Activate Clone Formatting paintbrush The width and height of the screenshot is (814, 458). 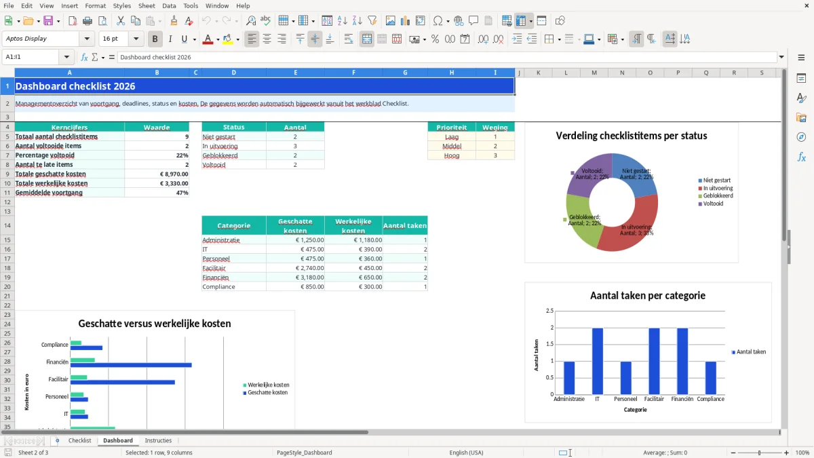174,21
